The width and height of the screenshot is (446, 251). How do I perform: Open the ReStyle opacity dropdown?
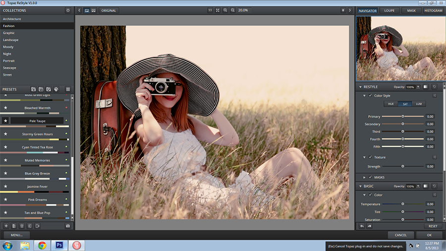click(x=418, y=87)
